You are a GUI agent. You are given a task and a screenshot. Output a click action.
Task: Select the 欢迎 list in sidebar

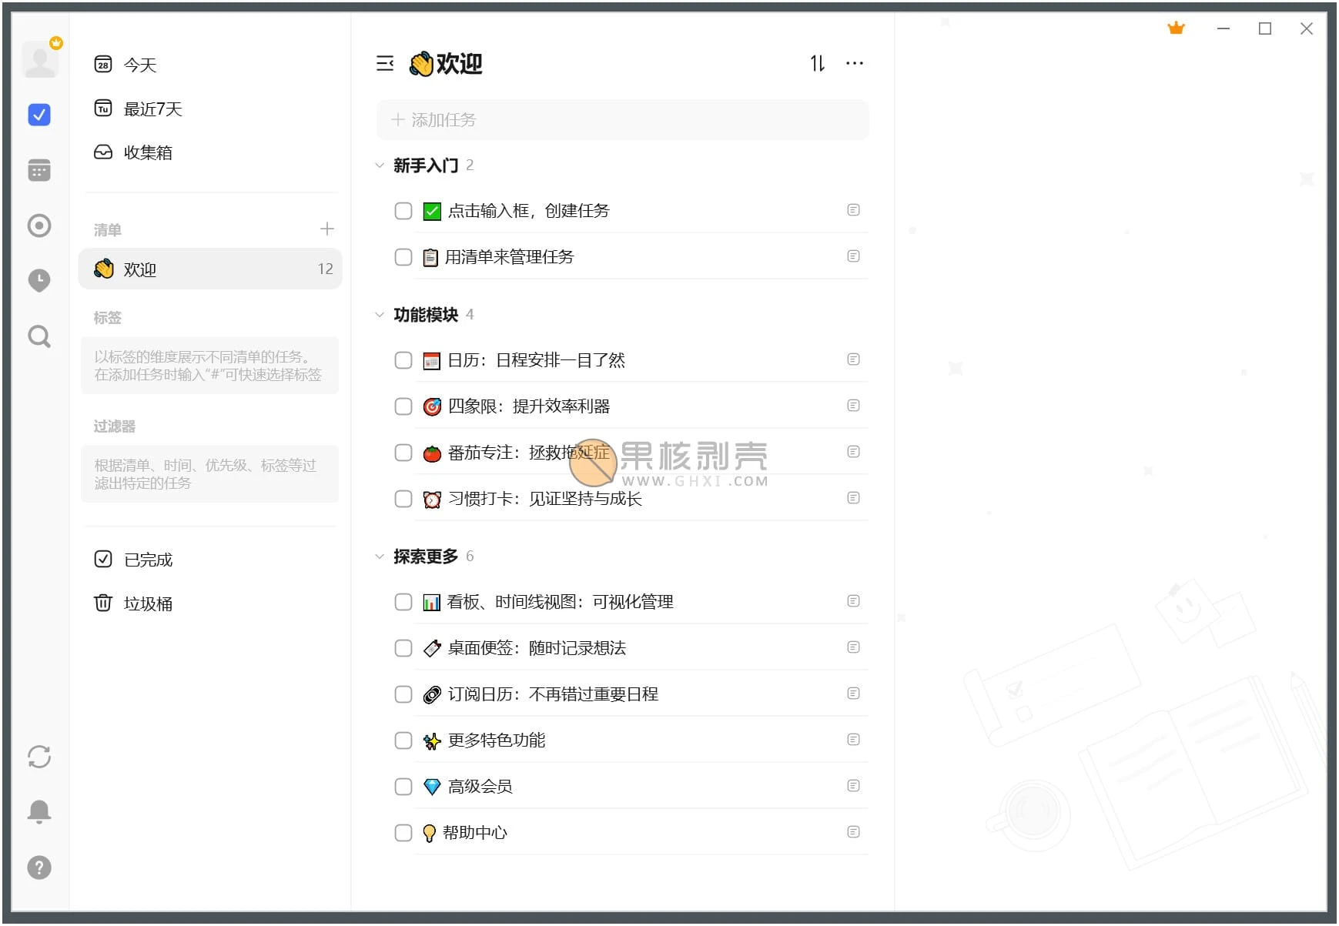pyautogui.click(x=209, y=269)
